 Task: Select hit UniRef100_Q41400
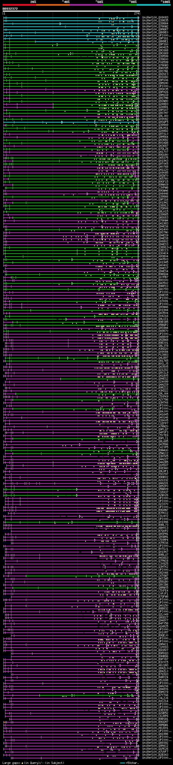click(155, 229)
